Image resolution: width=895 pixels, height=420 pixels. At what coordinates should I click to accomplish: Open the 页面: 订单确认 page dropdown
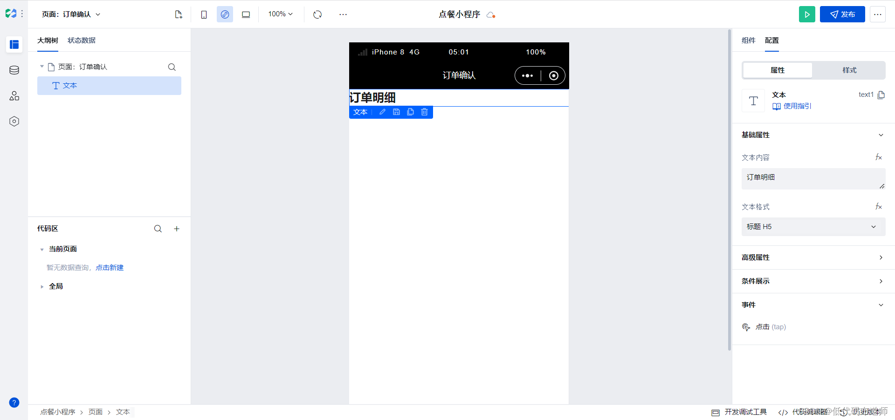pos(71,14)
